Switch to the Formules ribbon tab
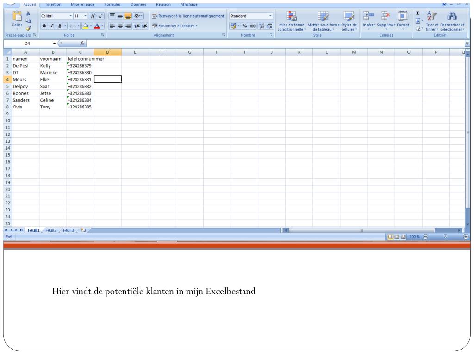The height and width of the screenshot is (356, 474). tap(112, 5)
